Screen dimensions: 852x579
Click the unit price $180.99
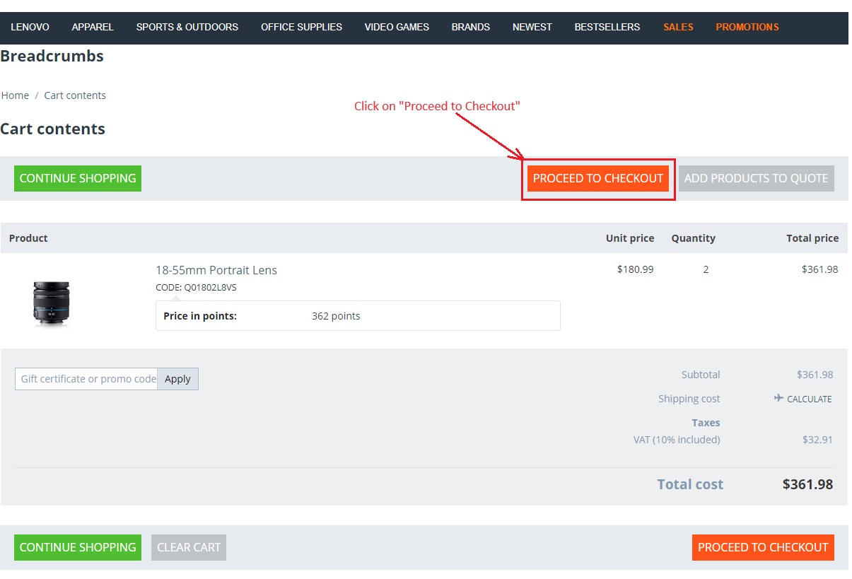click(x=636, y=269)
